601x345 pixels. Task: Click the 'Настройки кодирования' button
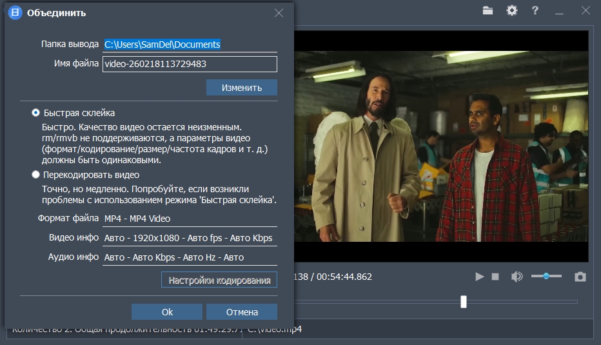click(x=219, y=280)
